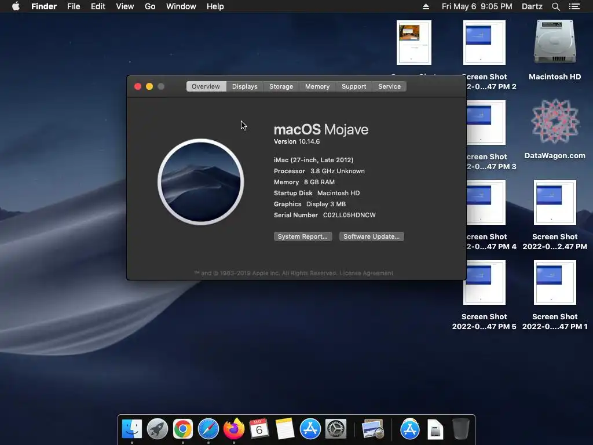This screenshot has height=445, width=593.
Task: Open Notification Center list icon
Action: pyautogui.click(x=574, y=6)
